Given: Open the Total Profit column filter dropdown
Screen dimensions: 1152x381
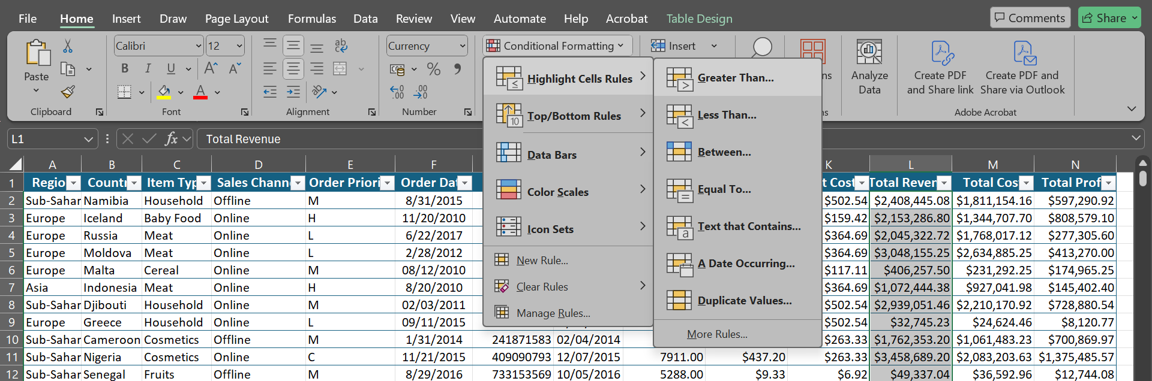Looking at the screenshot, I should (x=1108, y=183).
